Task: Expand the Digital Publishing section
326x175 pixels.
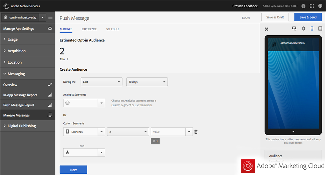Action: [x=22, y=126]
